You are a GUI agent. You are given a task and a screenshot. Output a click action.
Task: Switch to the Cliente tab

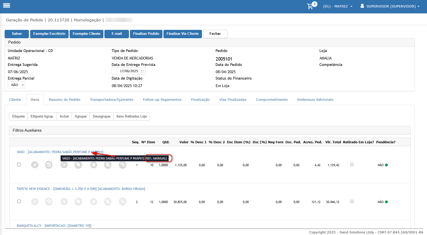coord(15,99)
